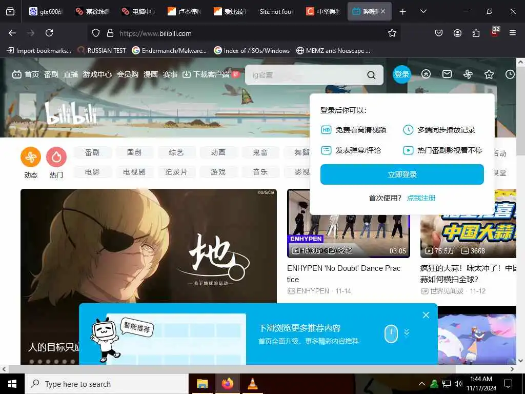Select the 鬼畜 category chip

(260, 152)
